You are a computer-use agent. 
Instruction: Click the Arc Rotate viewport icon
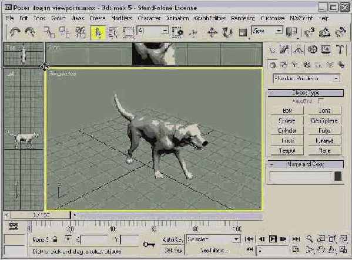(x=332, y=249)
